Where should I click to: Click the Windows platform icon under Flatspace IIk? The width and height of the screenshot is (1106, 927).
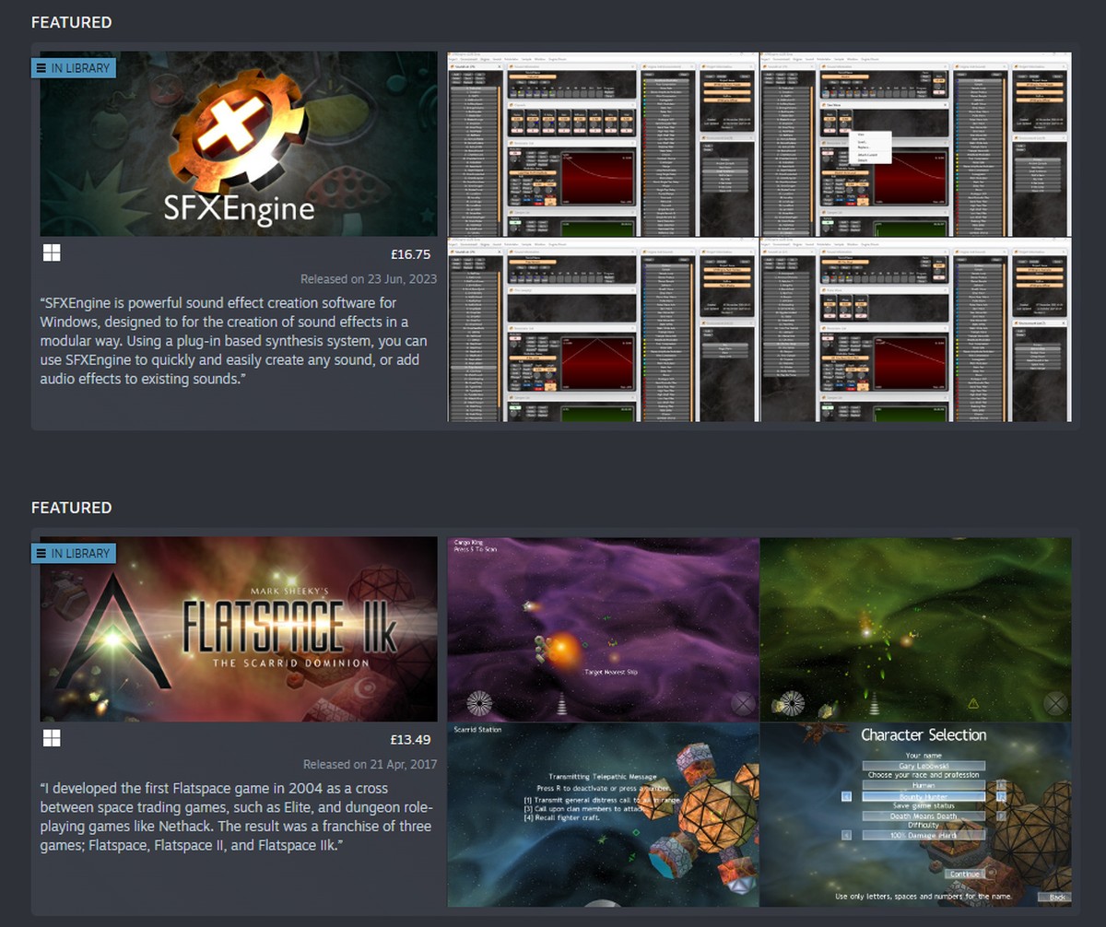(x=52, y=739)
